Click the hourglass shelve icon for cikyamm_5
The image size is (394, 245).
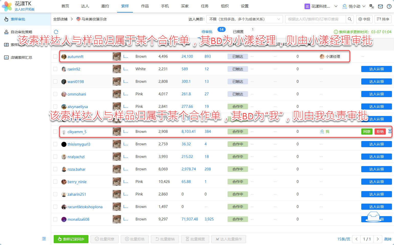coord(390,131)
